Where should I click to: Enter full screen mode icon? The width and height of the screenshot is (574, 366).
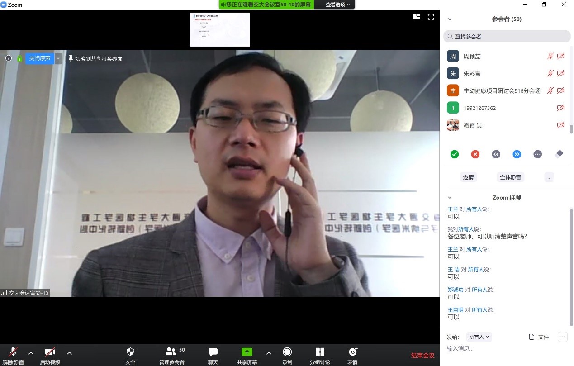[x=431, y=17]
